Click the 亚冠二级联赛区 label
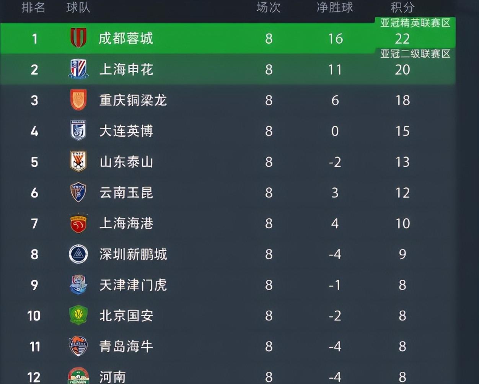Screen dimensions: 479x384 [x=415, y=54]
